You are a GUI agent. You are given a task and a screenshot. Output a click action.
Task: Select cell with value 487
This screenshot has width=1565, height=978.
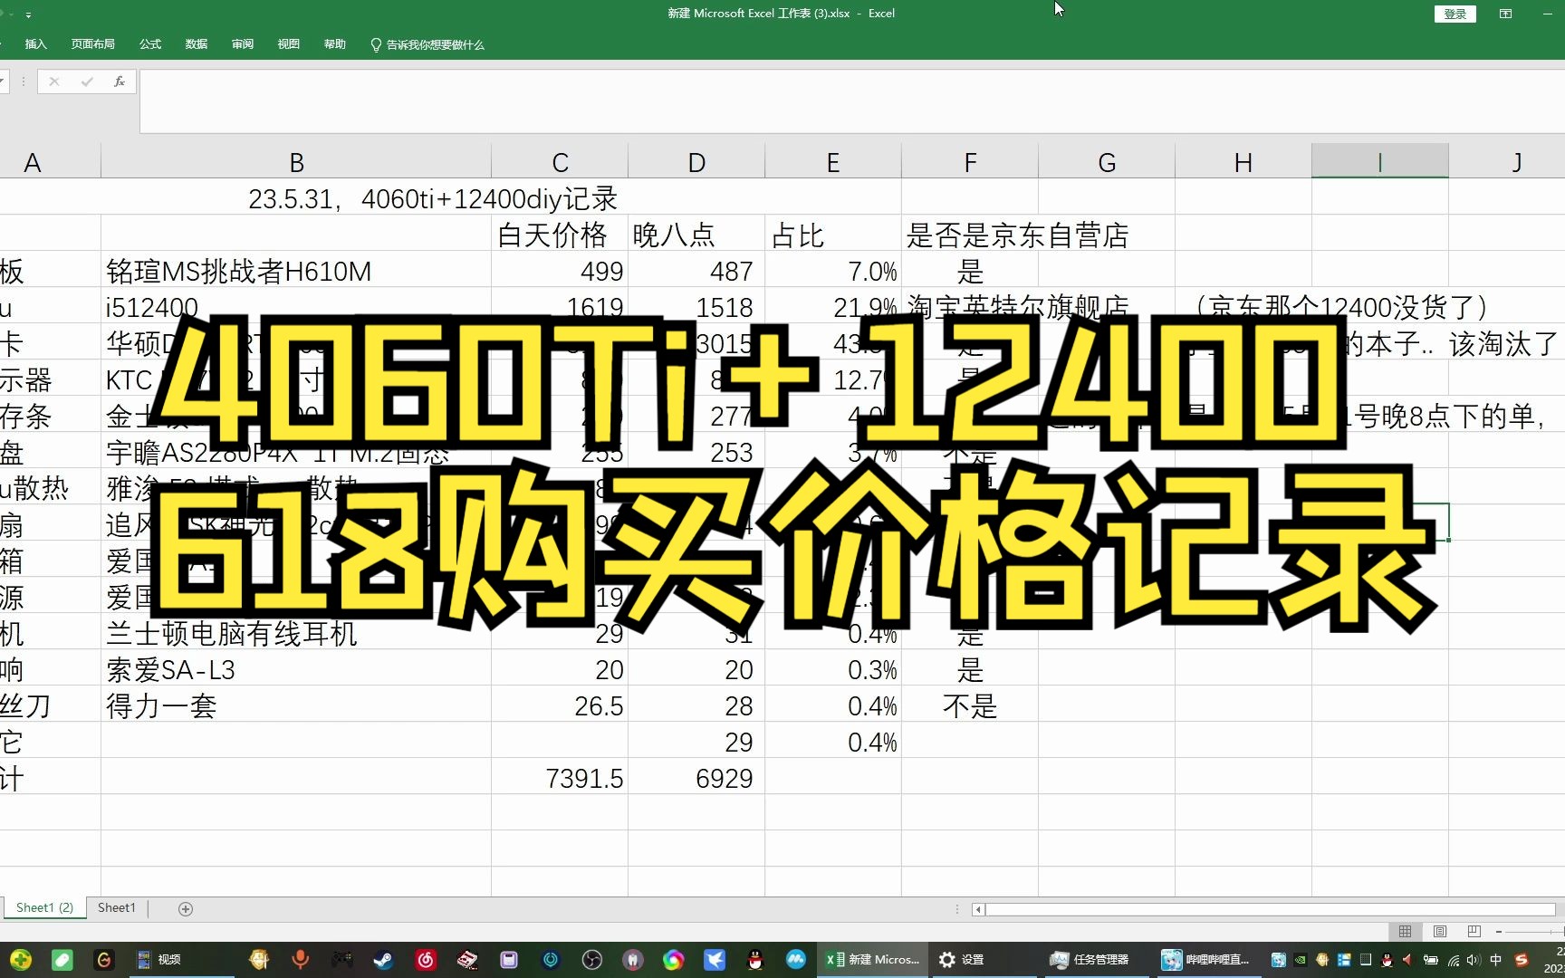click(696, 271)
